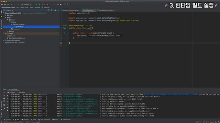
Task: Open Build tool window button
Action: [33, 120]
